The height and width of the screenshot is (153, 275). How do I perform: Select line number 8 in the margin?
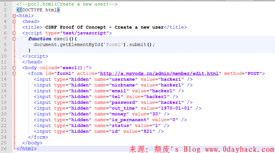pos(5,44)
